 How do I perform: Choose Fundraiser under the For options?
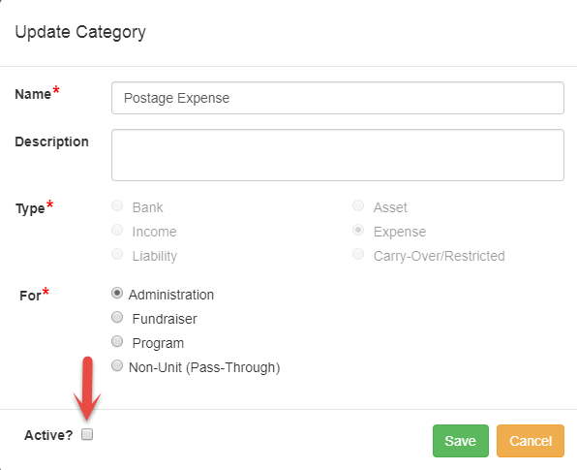(117, 317)
